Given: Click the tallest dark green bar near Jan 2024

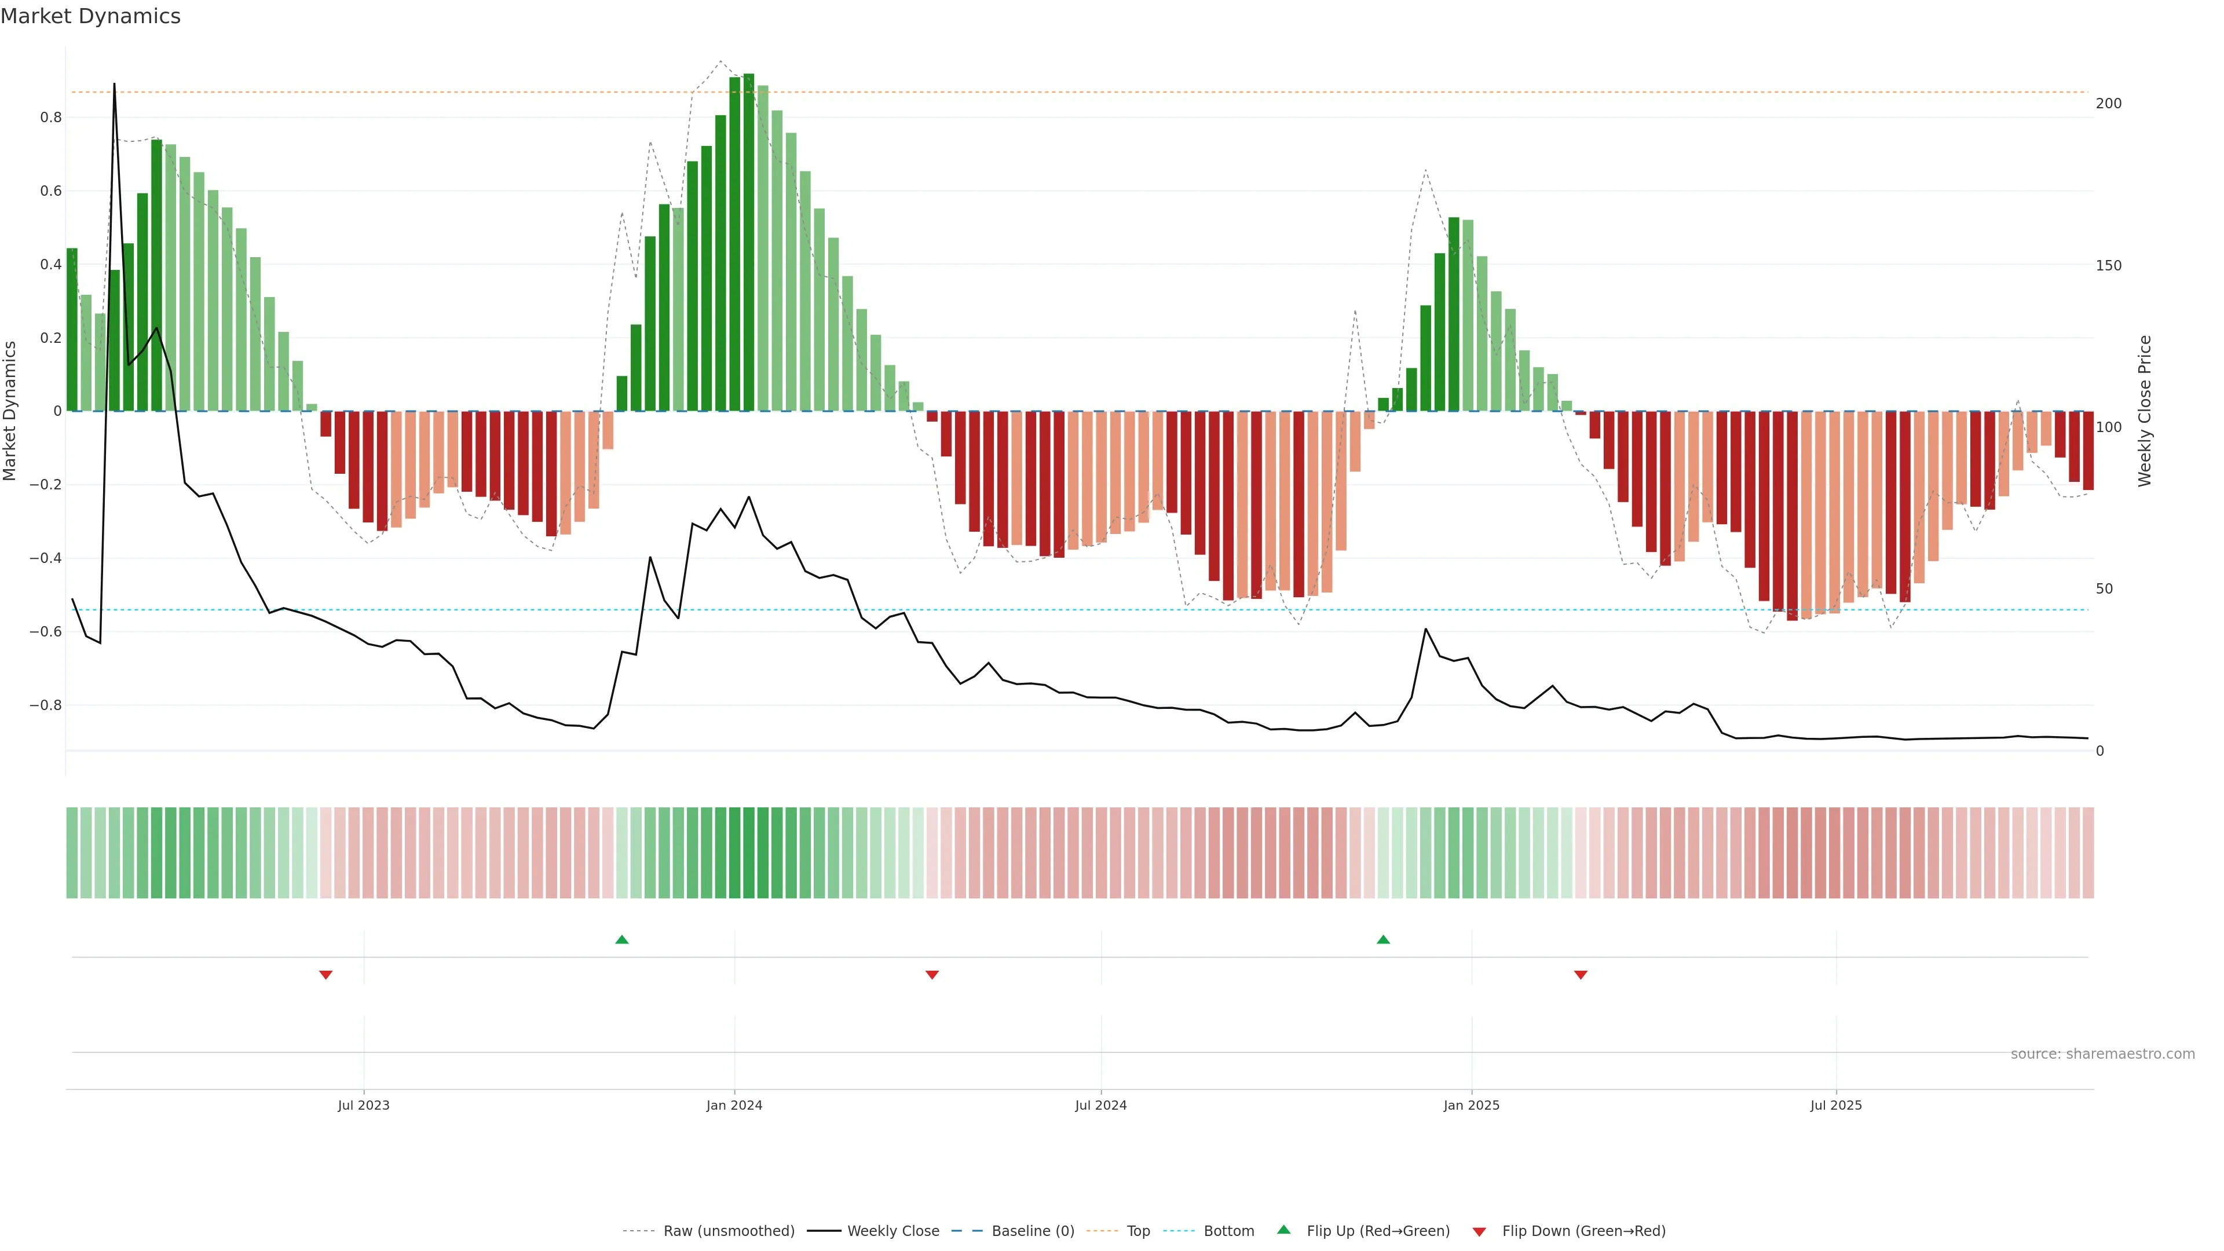Looking at the screenshot, I should pos(748,242).
